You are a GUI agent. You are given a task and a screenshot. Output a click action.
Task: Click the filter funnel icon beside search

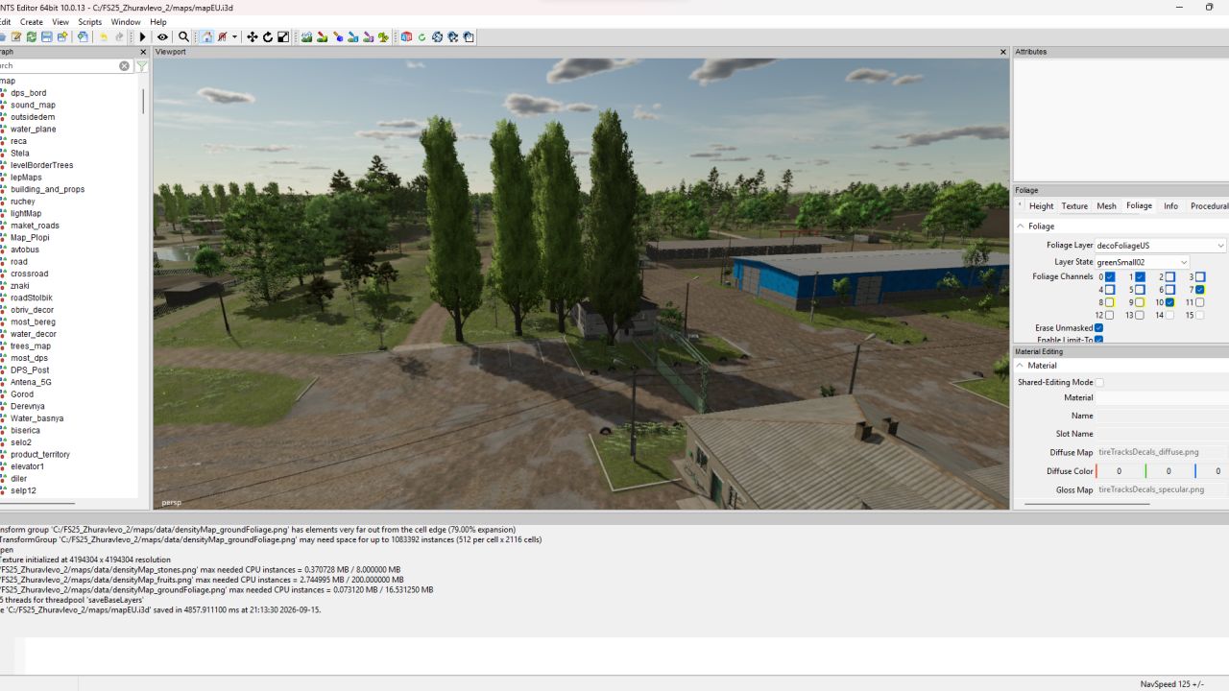click(x=141, y=66)
